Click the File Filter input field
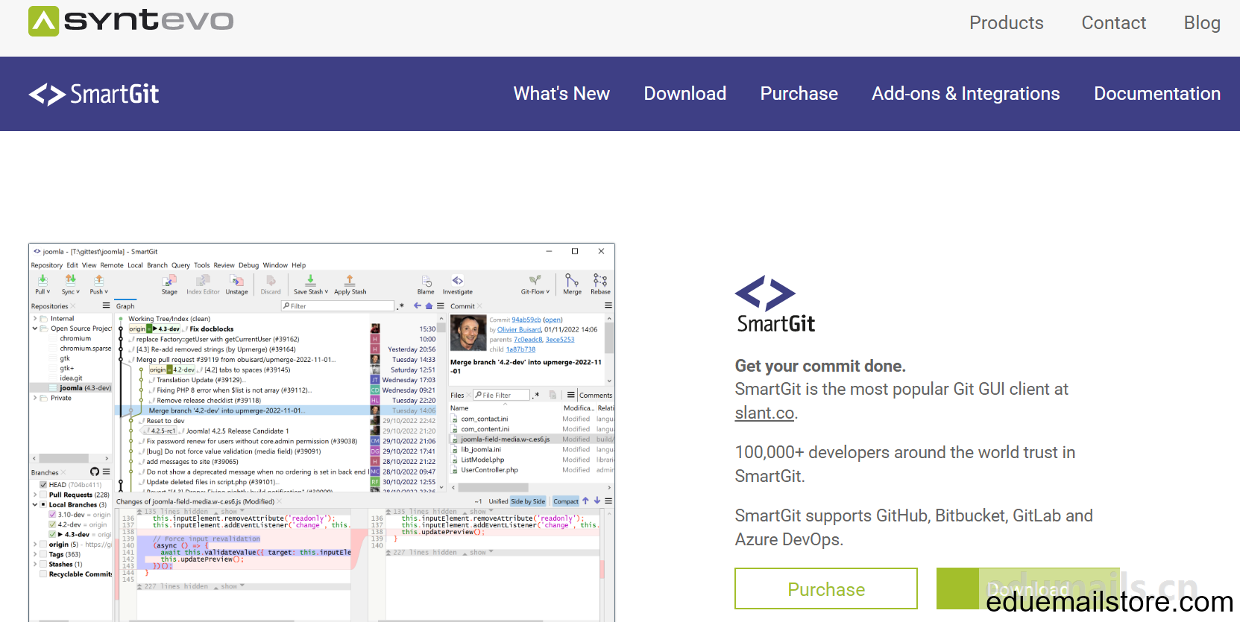The image size is (1240, 622). [501, 395]
